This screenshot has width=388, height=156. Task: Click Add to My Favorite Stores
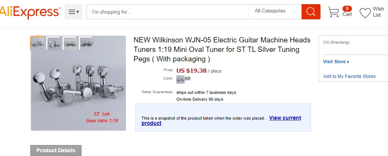coord(349,76)
